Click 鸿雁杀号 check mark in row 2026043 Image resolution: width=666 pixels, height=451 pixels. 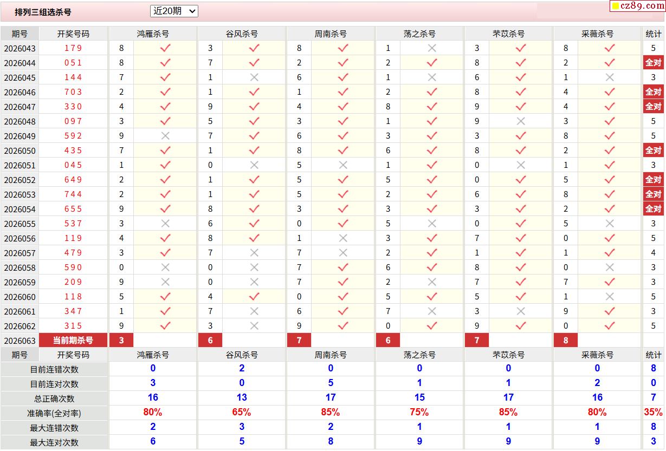pos(165,48)
